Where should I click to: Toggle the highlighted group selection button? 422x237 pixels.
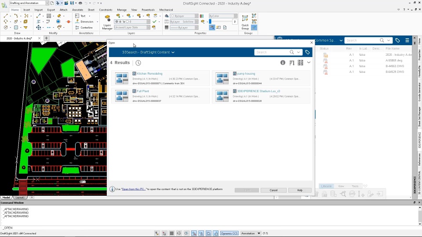pos(254,27)
